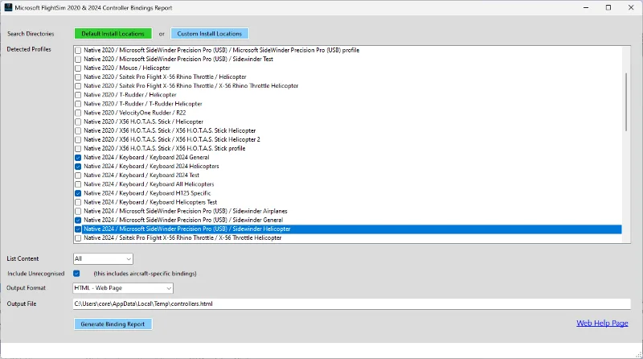Viewport: 643px width, 359px height.
Task: Click the Custom Install Locations button
Action: [210, 34]
